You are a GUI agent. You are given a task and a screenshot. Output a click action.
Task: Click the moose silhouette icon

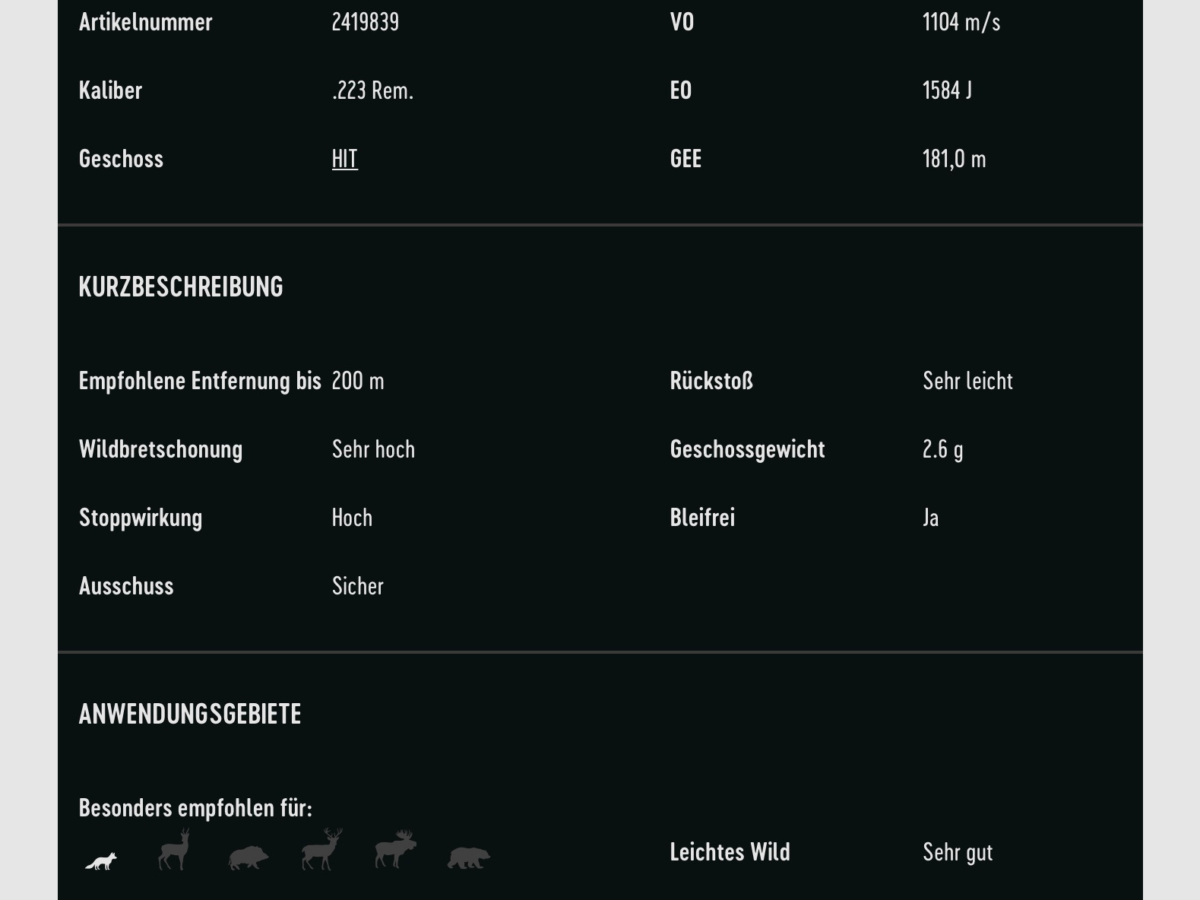click(395, 850)
